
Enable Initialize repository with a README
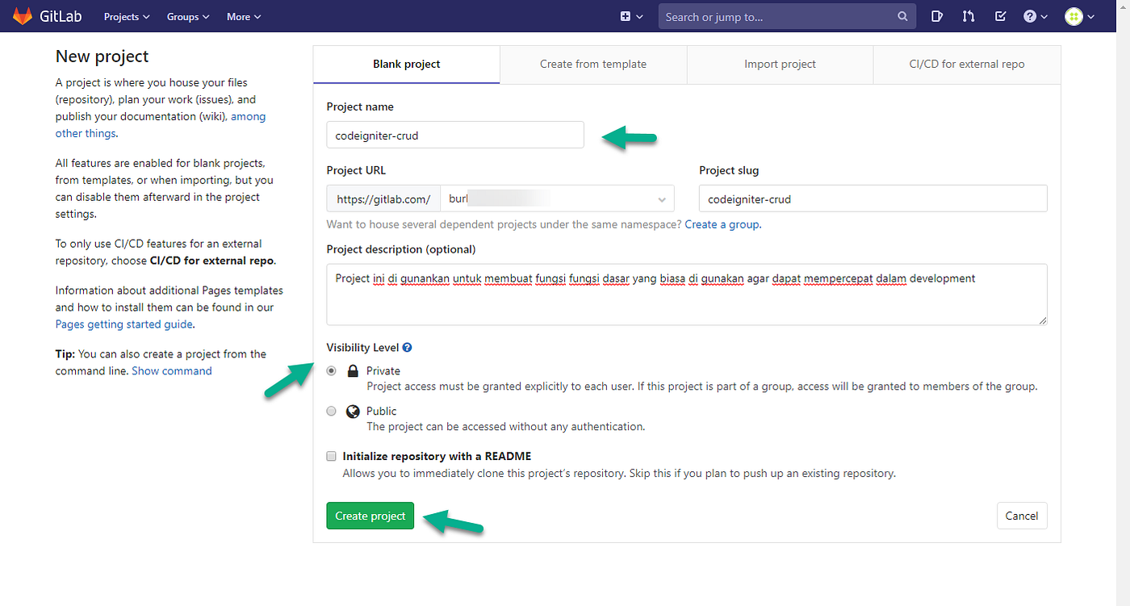331,456
